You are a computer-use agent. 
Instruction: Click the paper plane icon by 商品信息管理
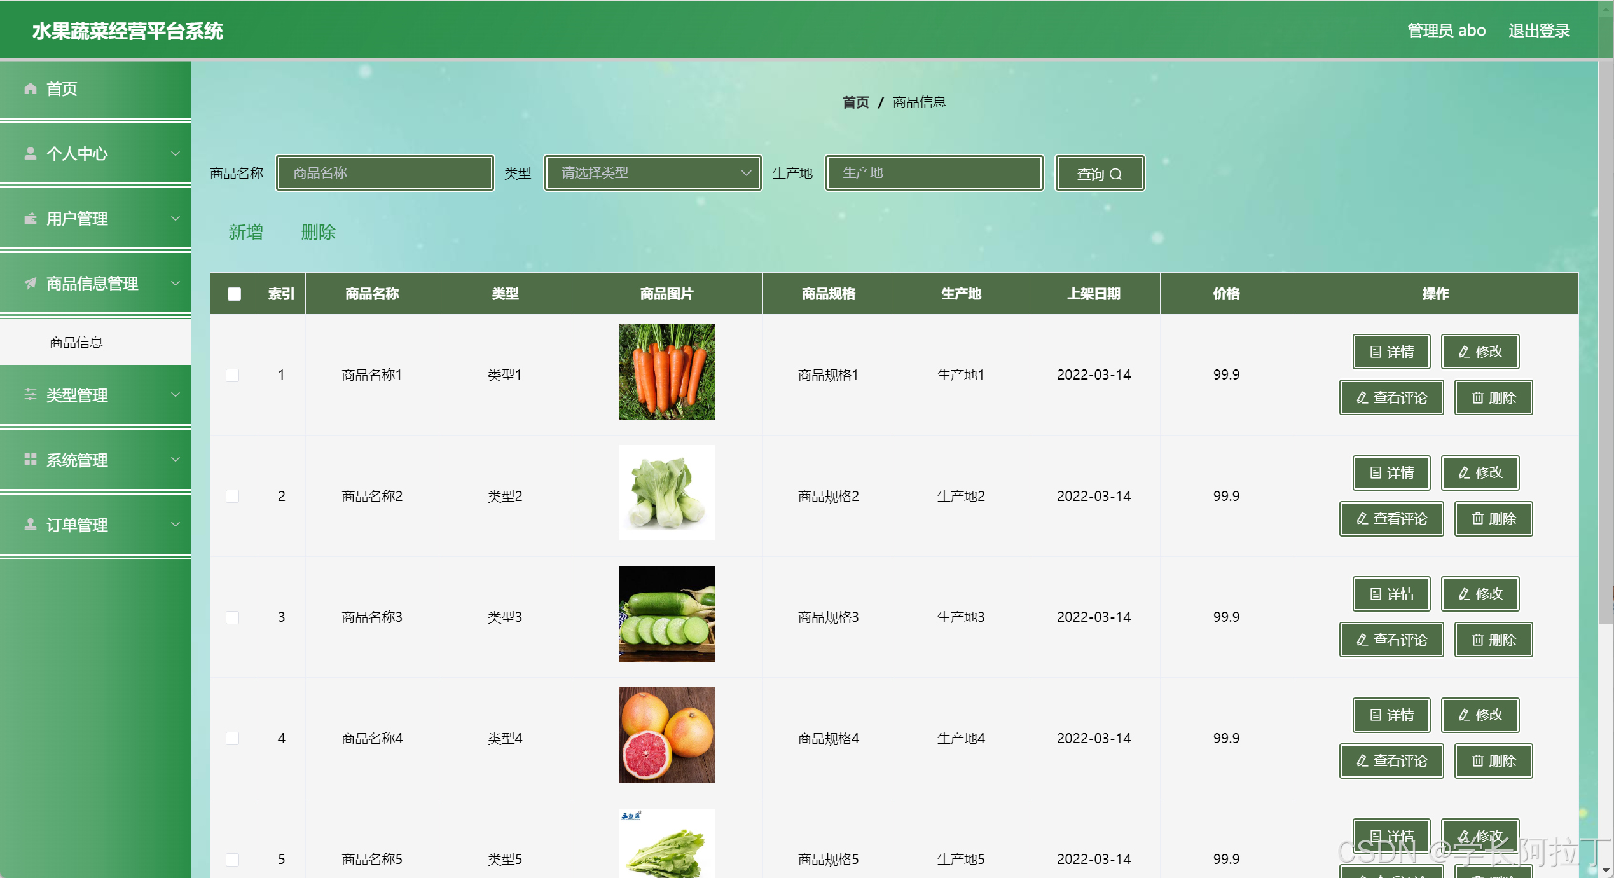30,283
